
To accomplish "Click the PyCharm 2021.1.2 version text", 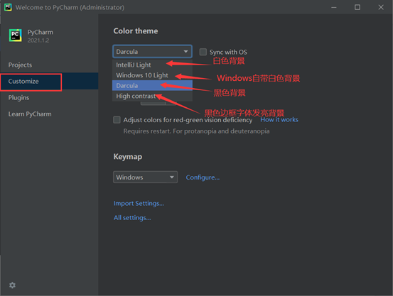I will coord(38,40).
